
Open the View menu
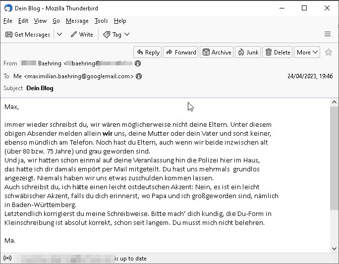coord(40,21)
